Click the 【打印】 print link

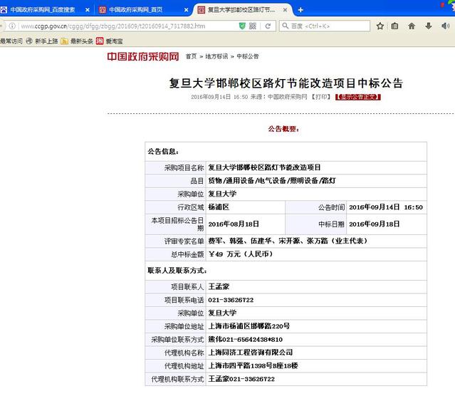320,97
